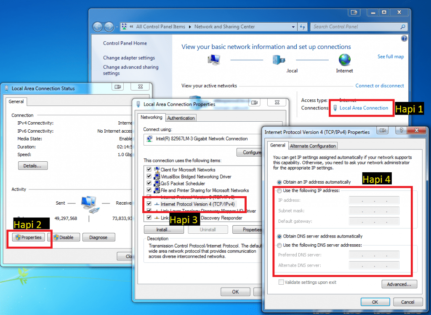The height and width of the screenshot is (315, 431).
Task: Uncheck Client for Microsoft Networks checkbox
Action: click(x=149, y=170)
